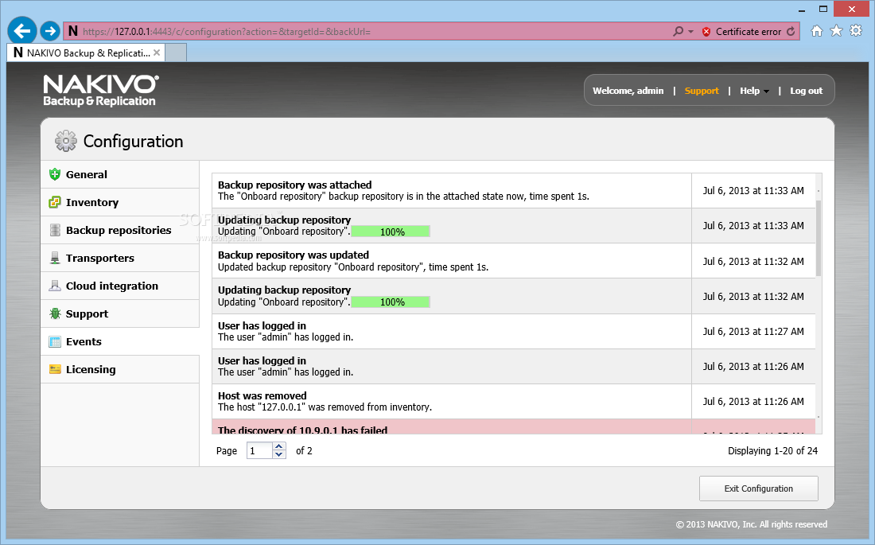Click the events list scrollbar thumb

[x=819, y=237]
